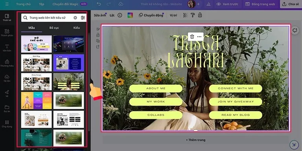Open Magic assistant sparkle icon

tap(294, 145)
